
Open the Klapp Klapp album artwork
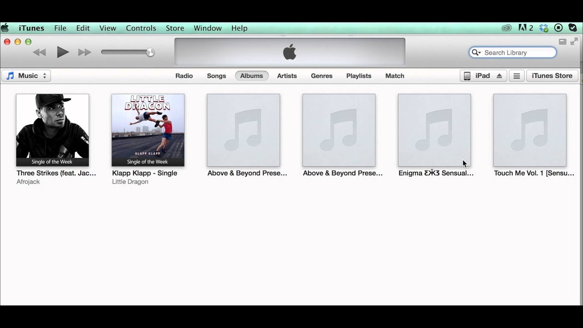pos(148,130)
